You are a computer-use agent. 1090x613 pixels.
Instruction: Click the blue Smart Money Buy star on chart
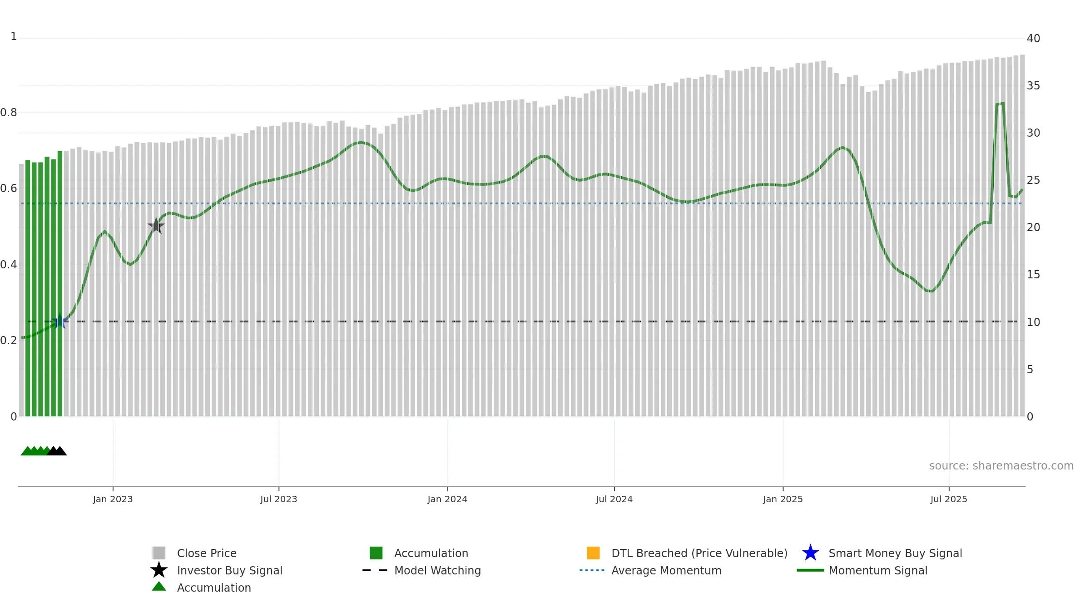click(x=59, y=321)
